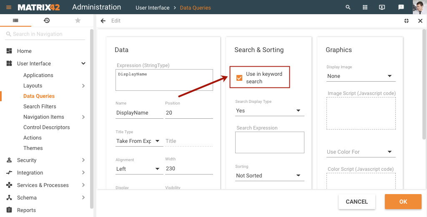Open the Search Display Type dropdown

pyautogui.click(x=270, y=111)
